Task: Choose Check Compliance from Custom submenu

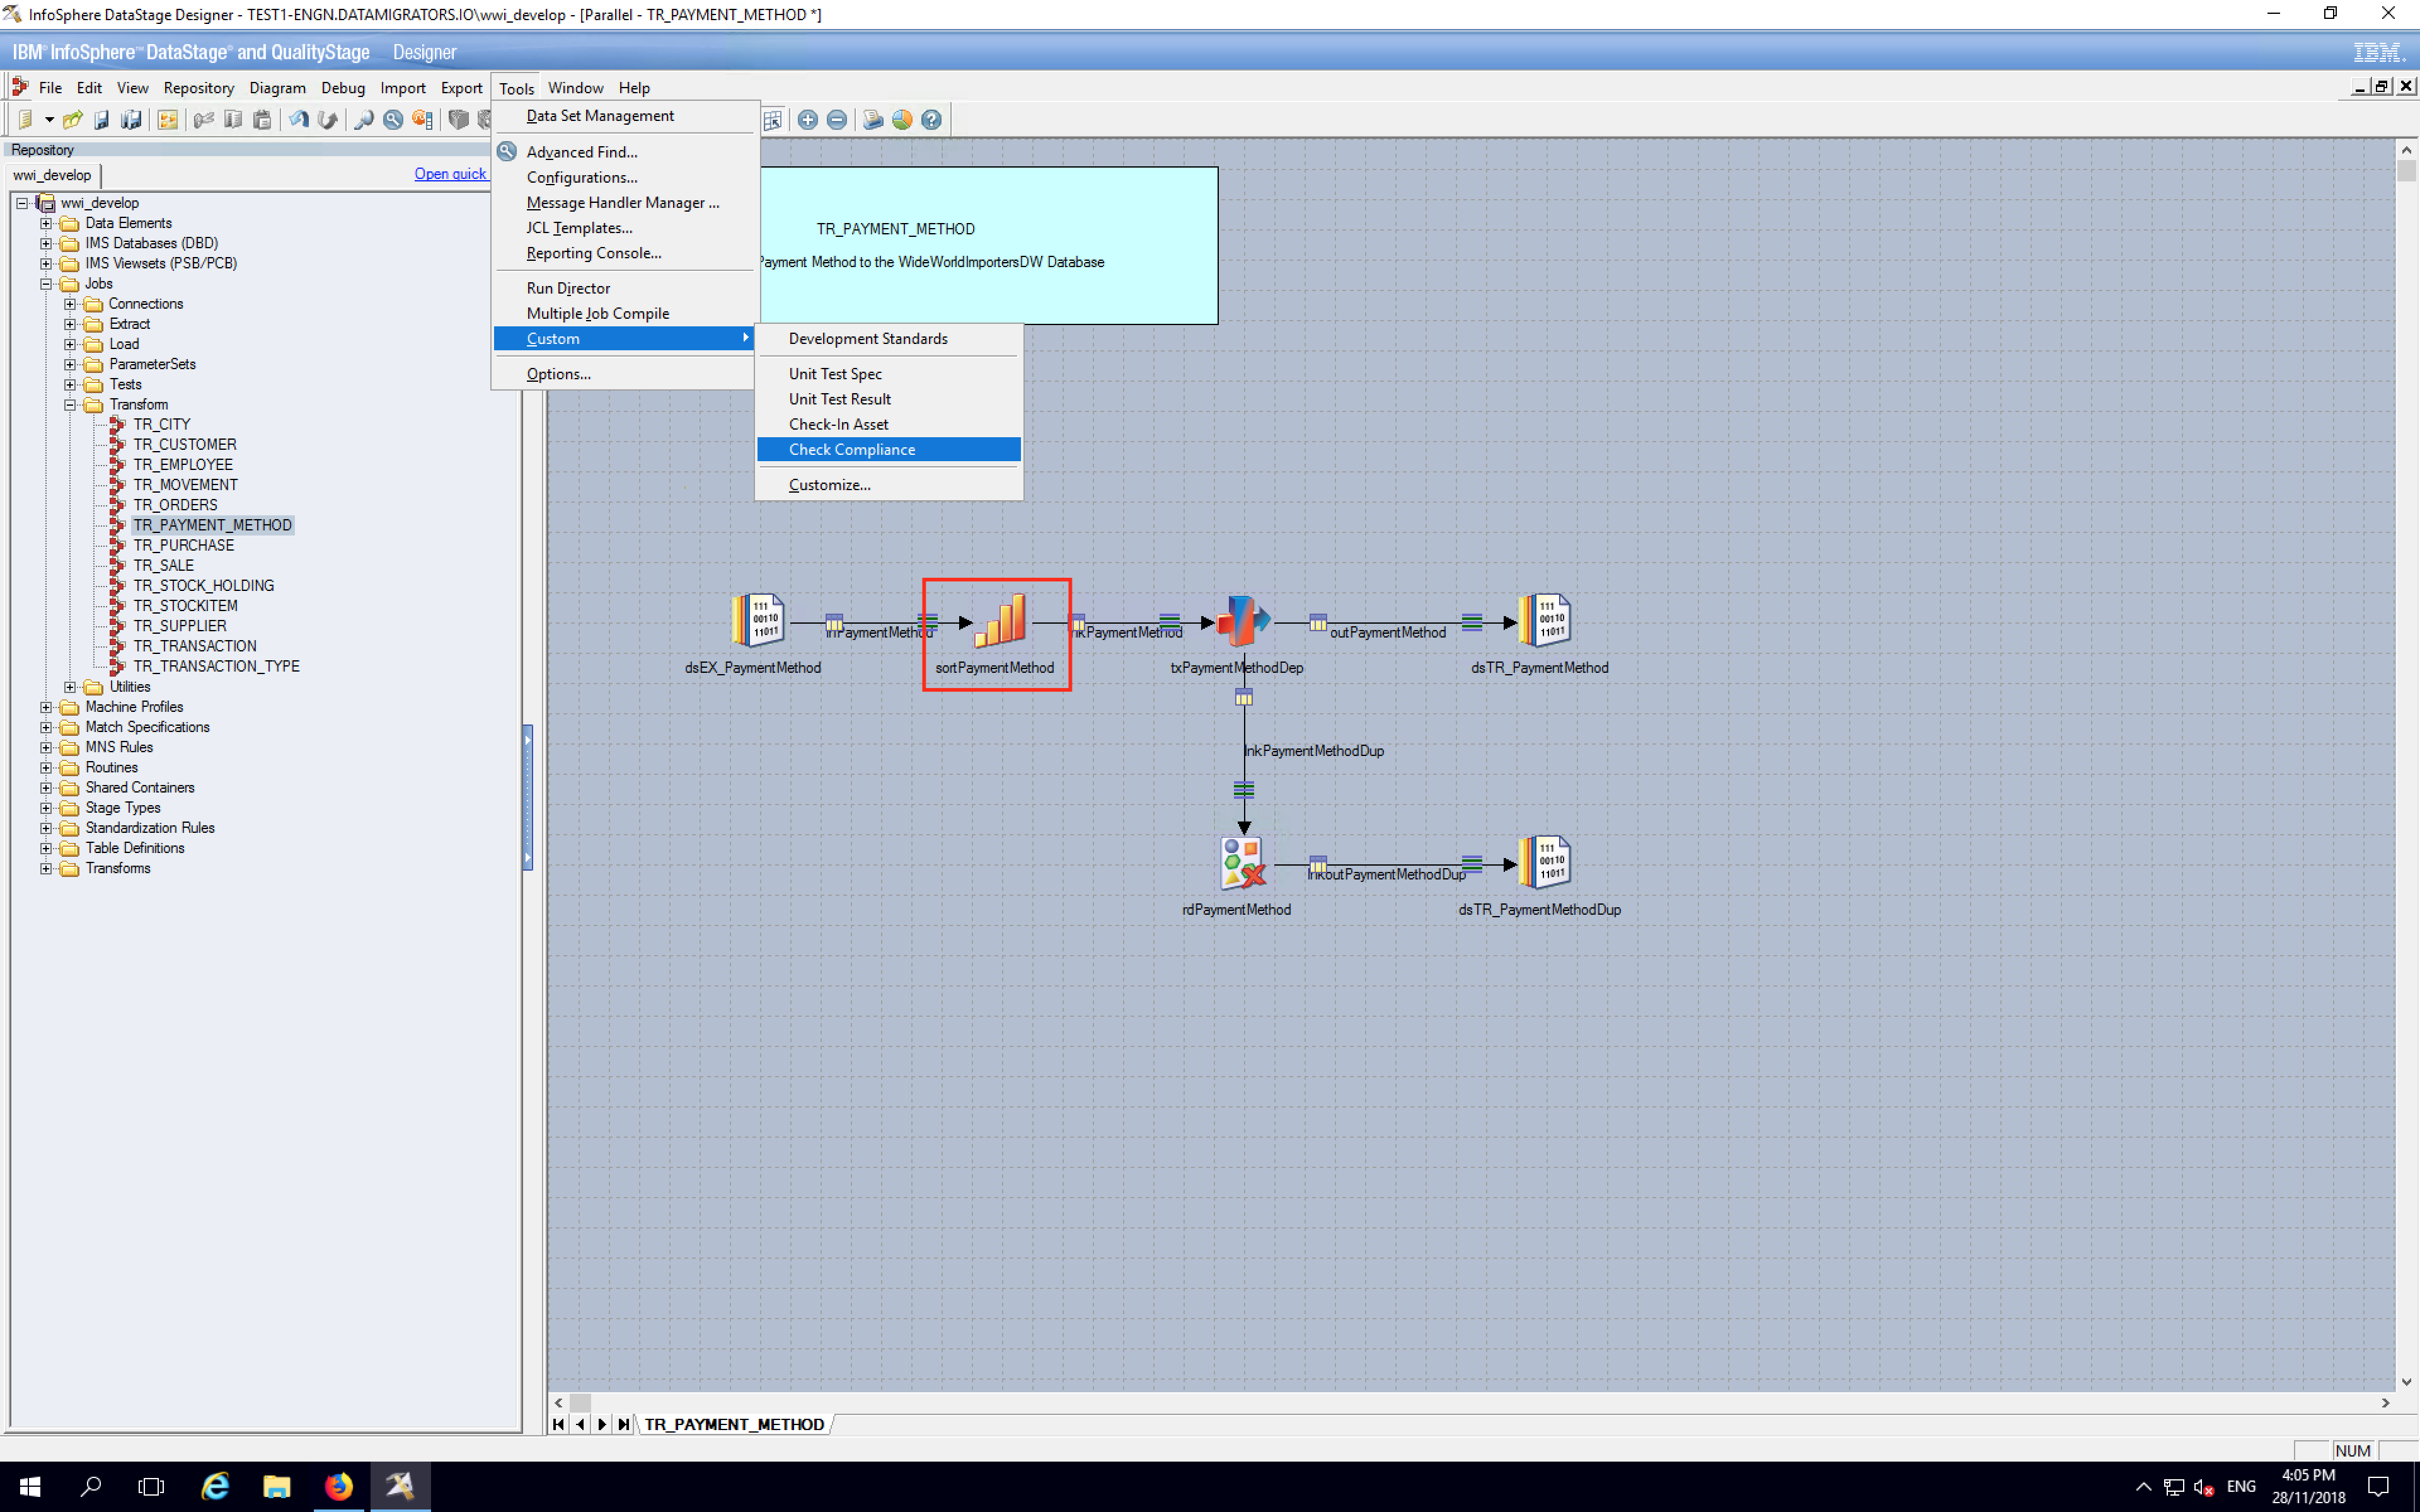Action: [852, 450]
